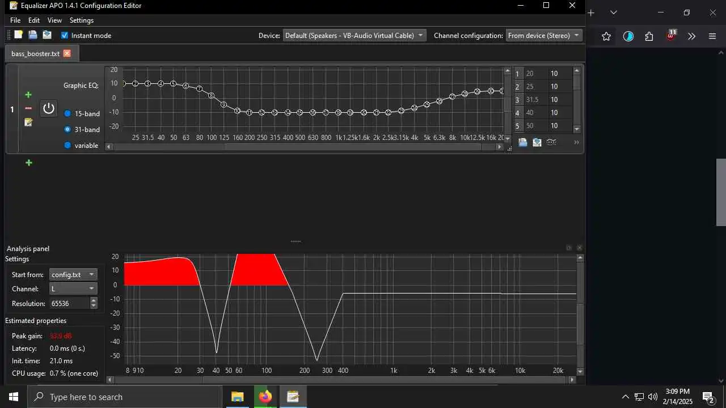Increase the Resolution value with up arrow
Image resolution: width=726 pixels, height=408 pixels.
click(x=94, y=300)
